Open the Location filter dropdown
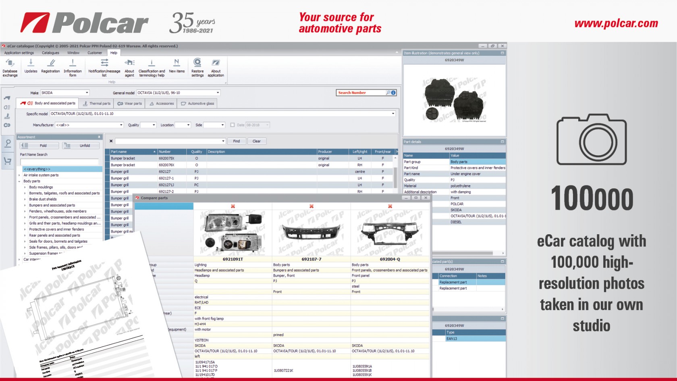The width and height of the screenshot is (677, 381). (188, 125)
